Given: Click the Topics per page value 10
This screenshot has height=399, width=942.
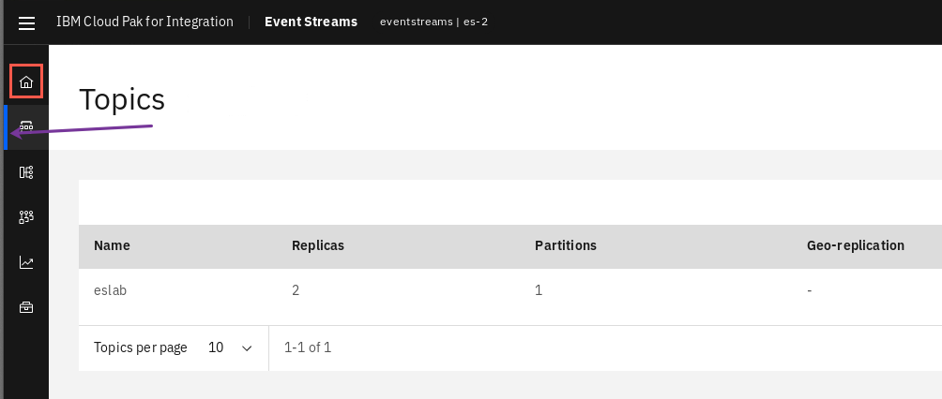Looking at the screenshot, I should pos(216,347).
